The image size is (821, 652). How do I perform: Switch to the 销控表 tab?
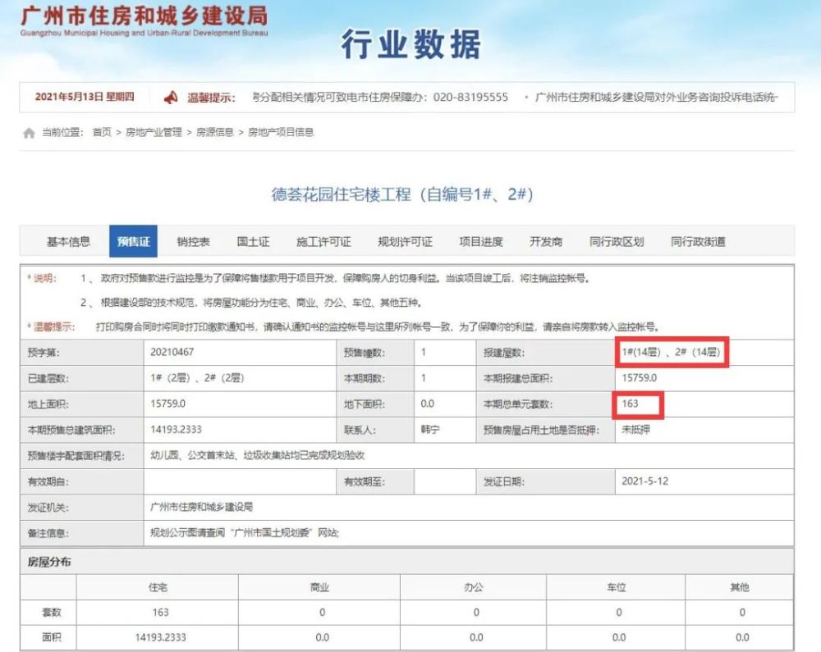click(x=193, y=242)
